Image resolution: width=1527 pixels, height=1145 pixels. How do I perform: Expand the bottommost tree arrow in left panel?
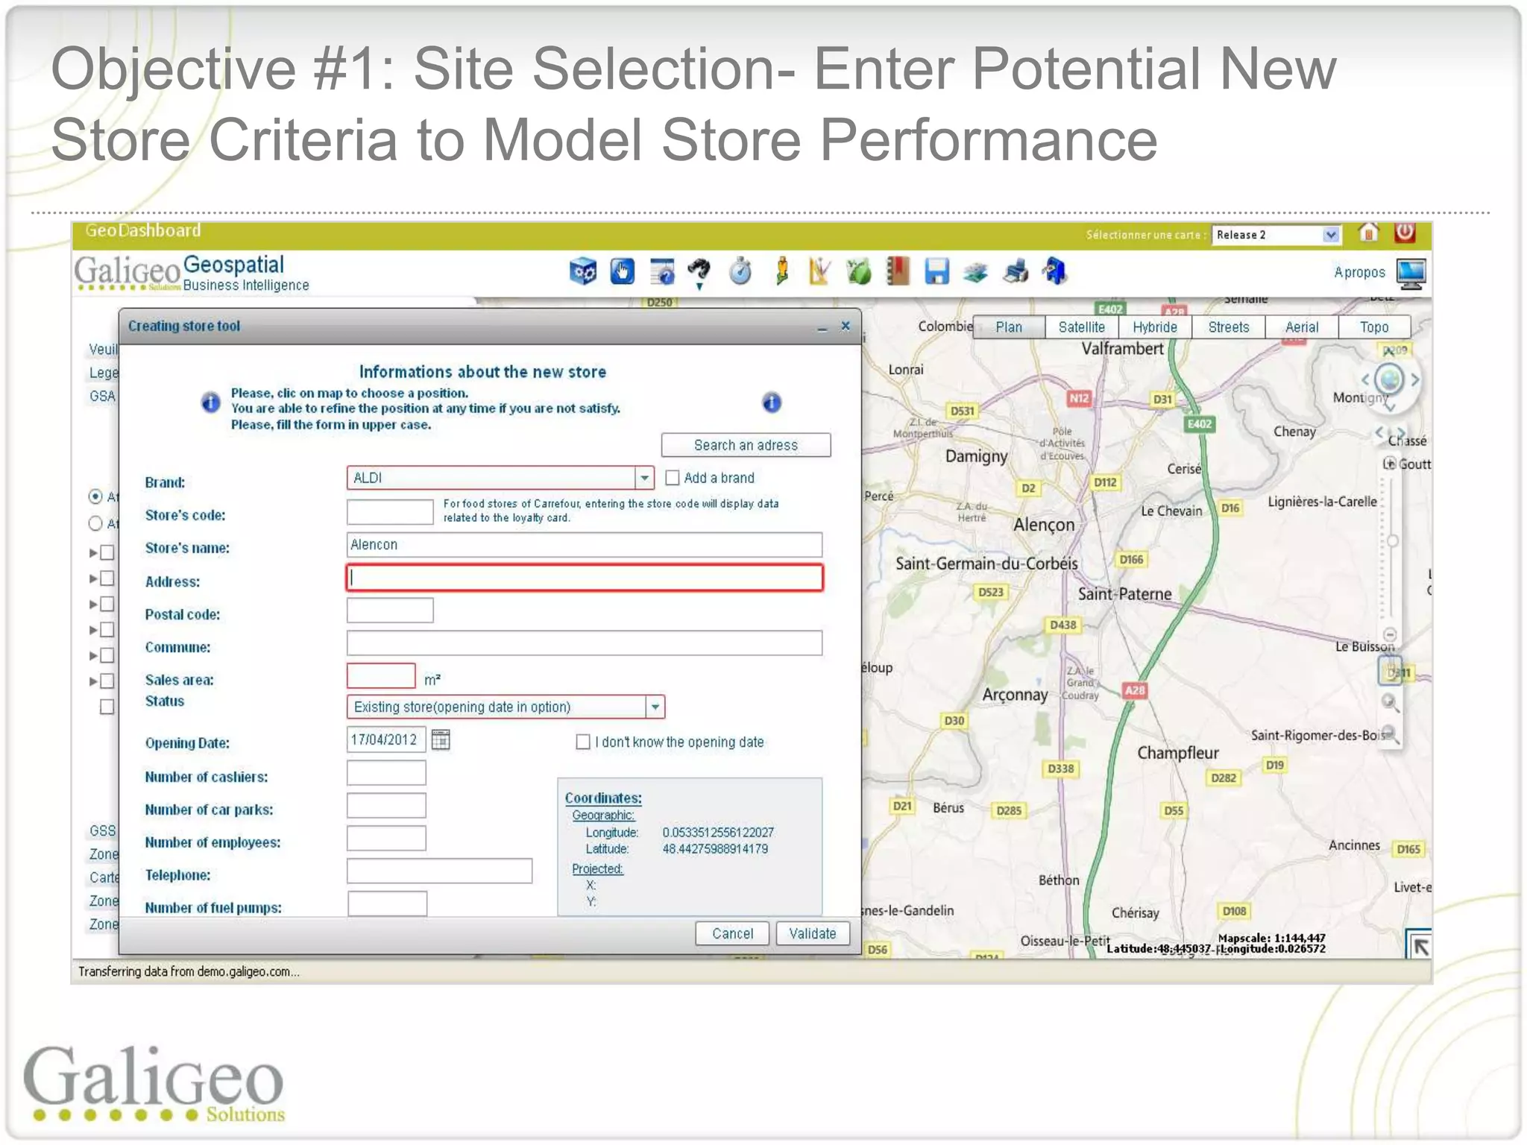coord(93,681)
